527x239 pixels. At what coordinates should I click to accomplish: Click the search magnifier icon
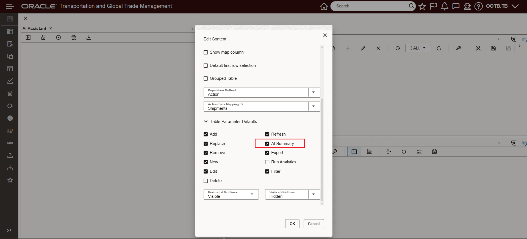coord(411,6)
